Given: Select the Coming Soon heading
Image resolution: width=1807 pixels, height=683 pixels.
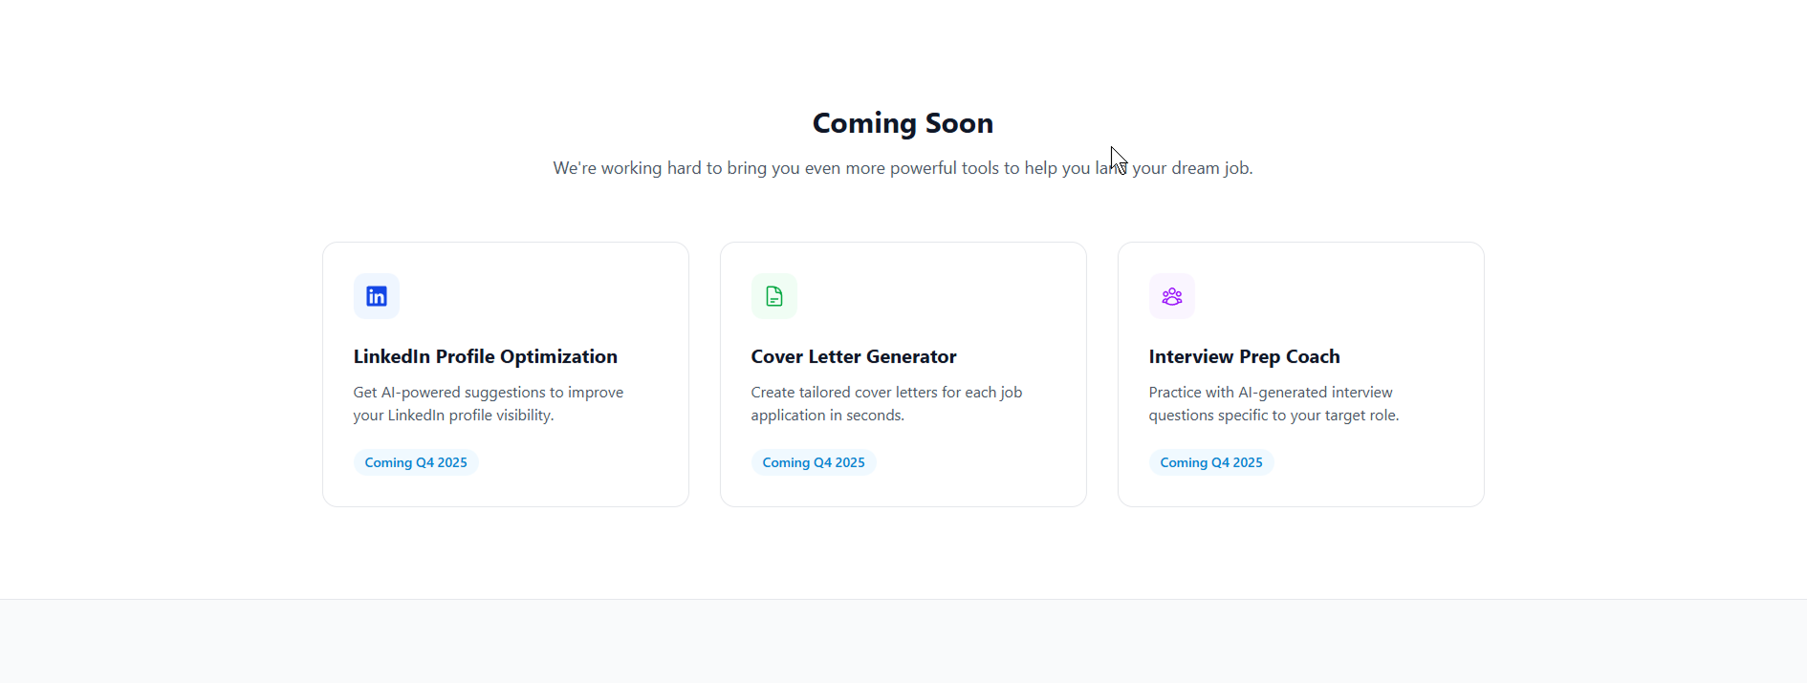Looking at the screenshot, I should tap(903, 123).
